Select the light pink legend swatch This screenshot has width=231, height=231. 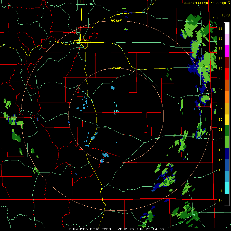click(x=227, y=40)
